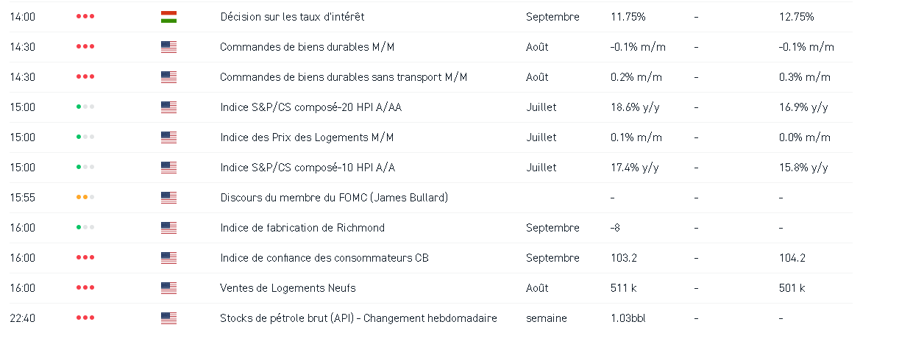Viewport: 899px width, 344px height.
Task: Click the 22:40 time cell
Action: [x=22, y=318]
